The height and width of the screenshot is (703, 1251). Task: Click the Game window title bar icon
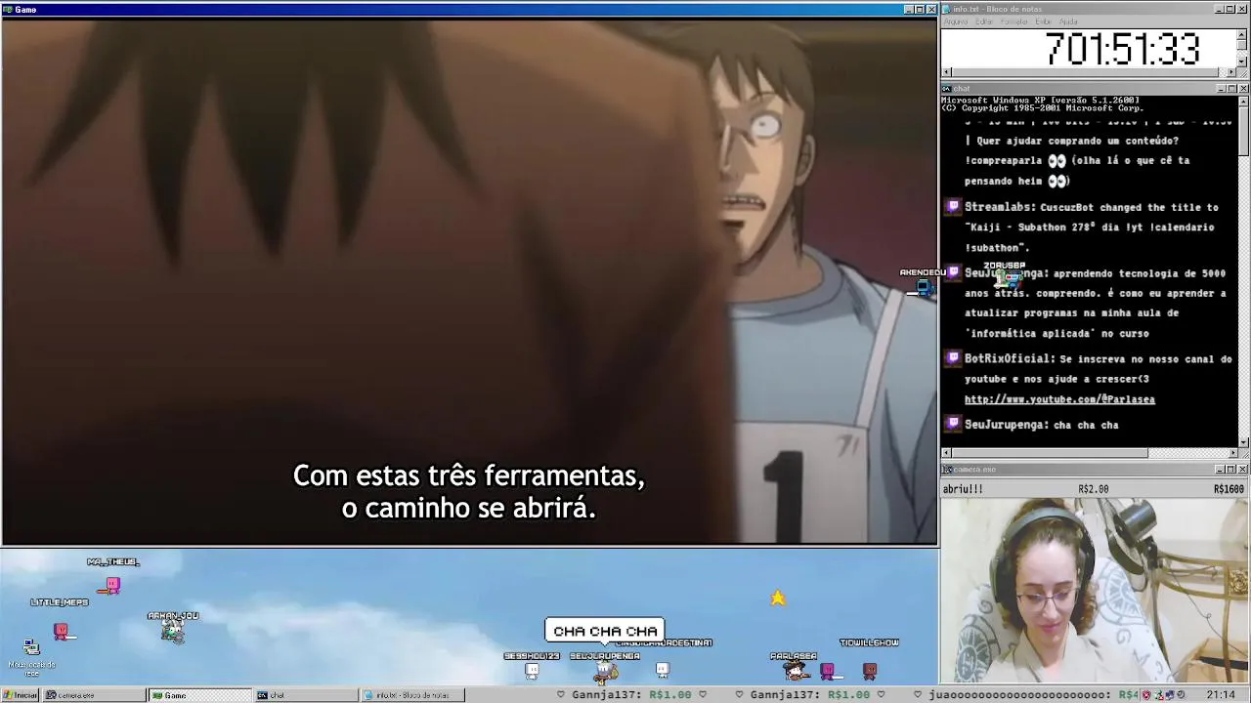click(8, 10)
